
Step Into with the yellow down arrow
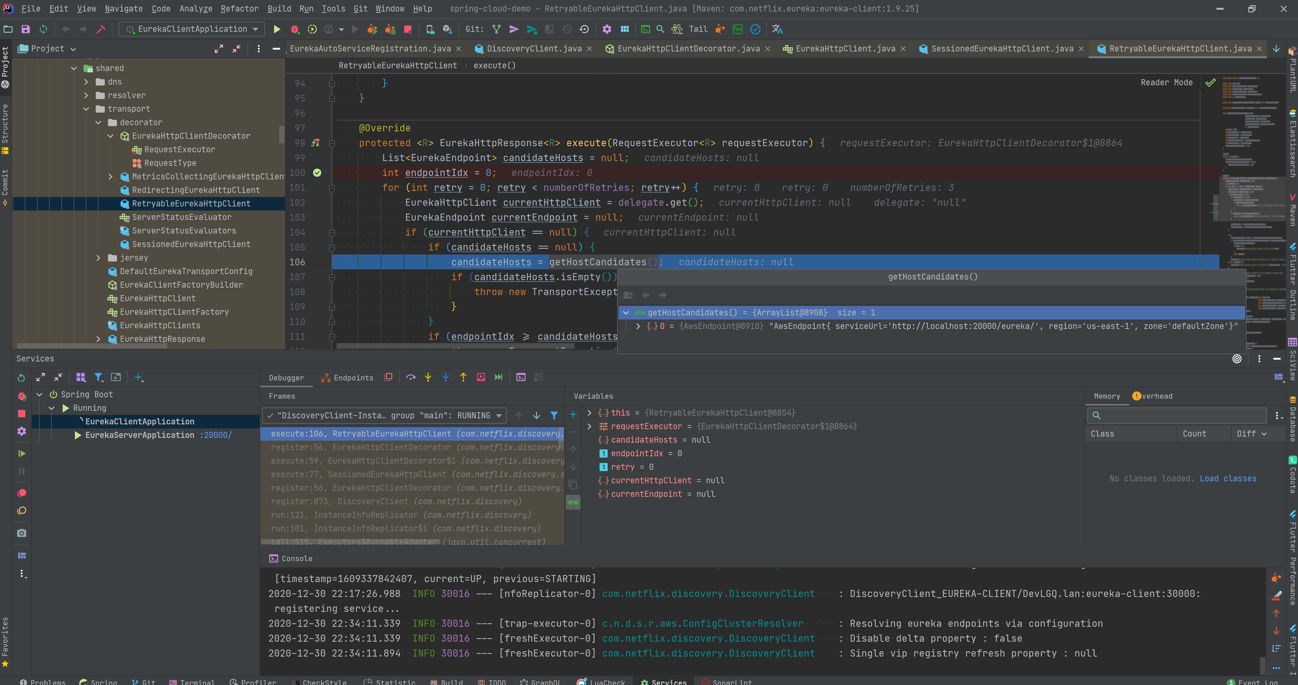click(x=428, y=377)
